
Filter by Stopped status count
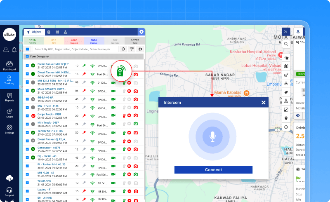pos(74,41)
